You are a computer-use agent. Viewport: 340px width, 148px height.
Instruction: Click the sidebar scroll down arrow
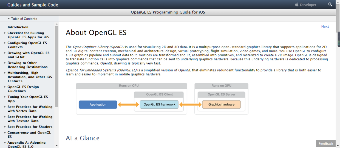coord(56,146)
